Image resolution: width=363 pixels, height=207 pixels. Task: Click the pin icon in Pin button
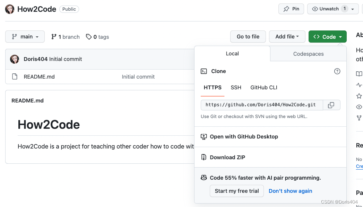tap(286, 9)
